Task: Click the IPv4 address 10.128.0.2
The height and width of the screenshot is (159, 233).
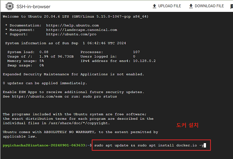Action: click(x=144, y=61)
